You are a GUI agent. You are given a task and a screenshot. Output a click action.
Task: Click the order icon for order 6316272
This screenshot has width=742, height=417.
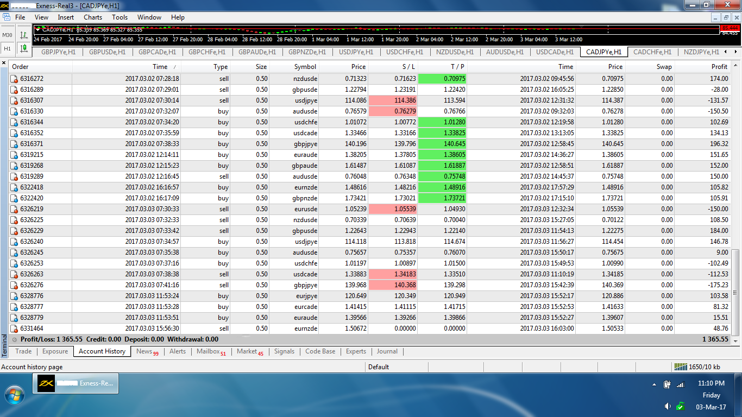(14, 79)
